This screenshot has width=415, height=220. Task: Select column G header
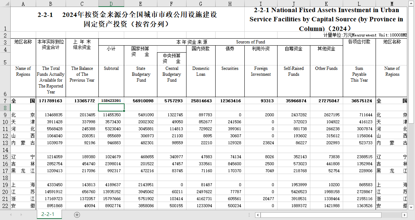200,3
